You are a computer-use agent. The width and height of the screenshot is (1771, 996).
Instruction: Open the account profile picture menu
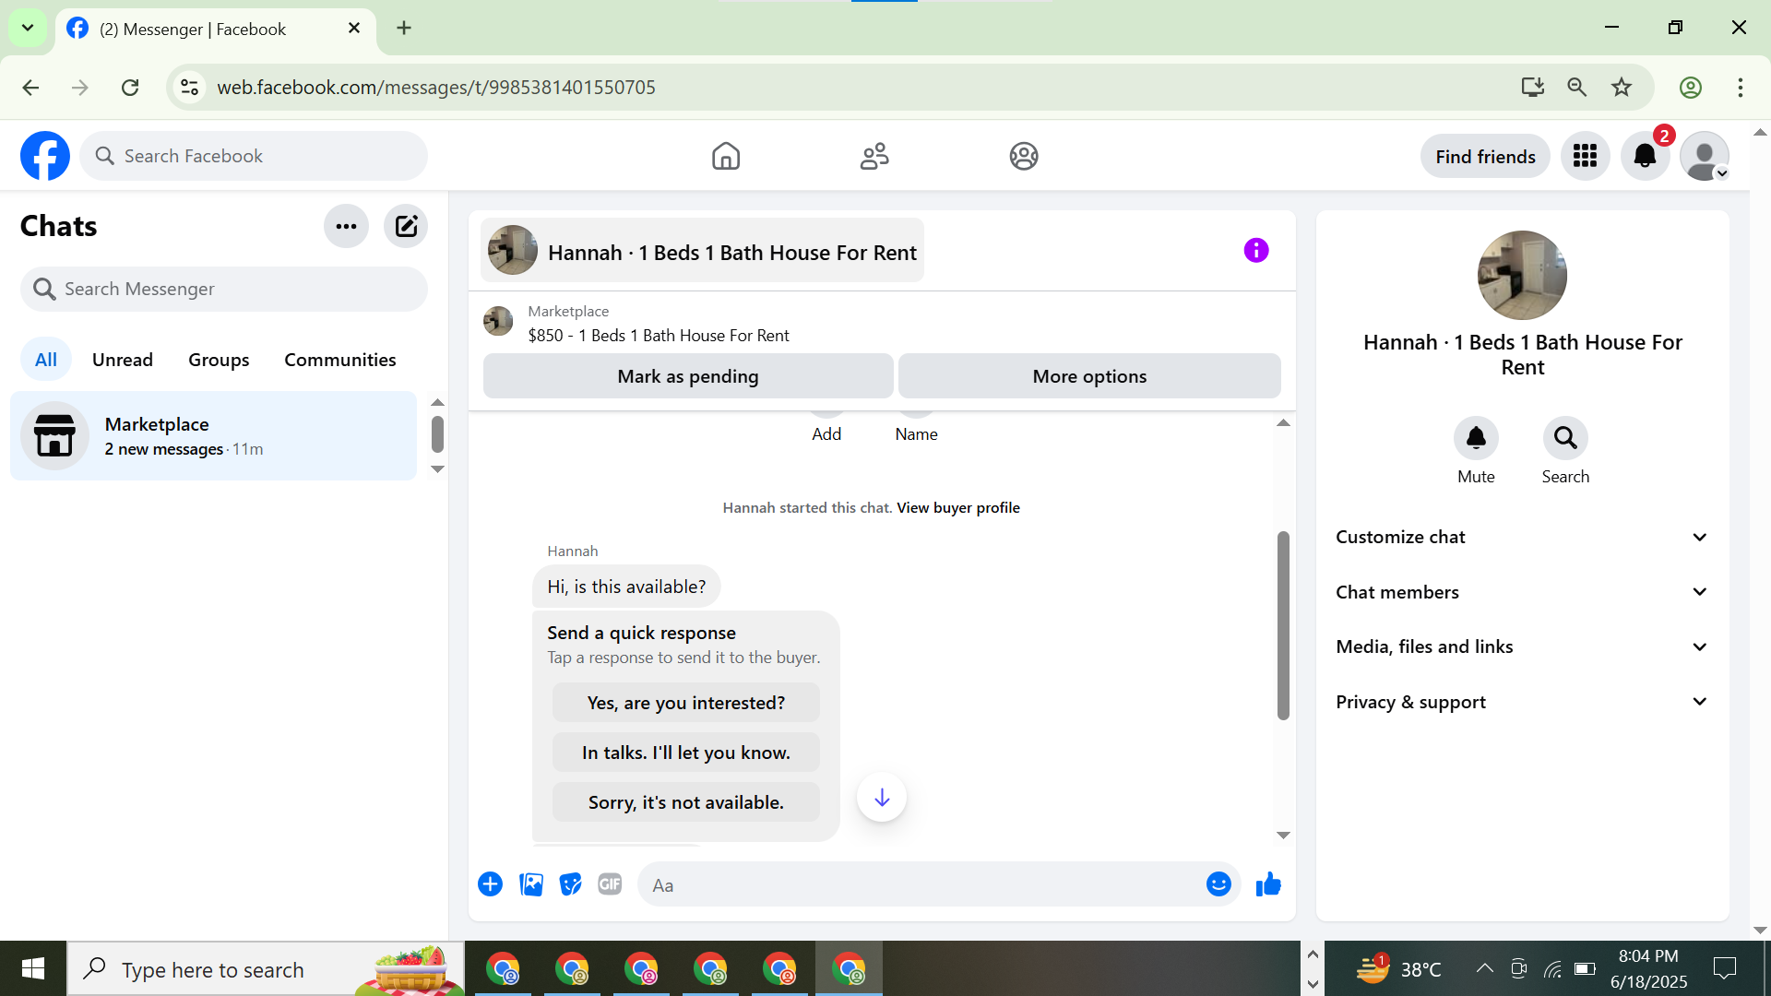point(1705,156)
